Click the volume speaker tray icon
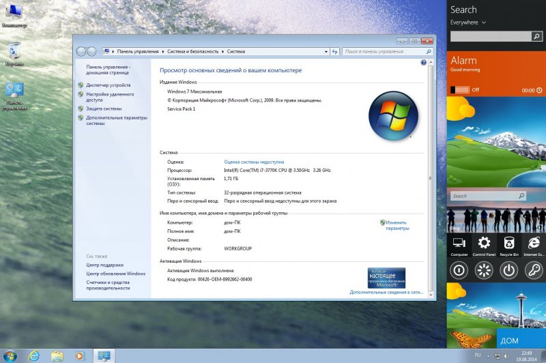Viewport: 546px width, 363px height. pyautogui.click(x=507, y=356)
